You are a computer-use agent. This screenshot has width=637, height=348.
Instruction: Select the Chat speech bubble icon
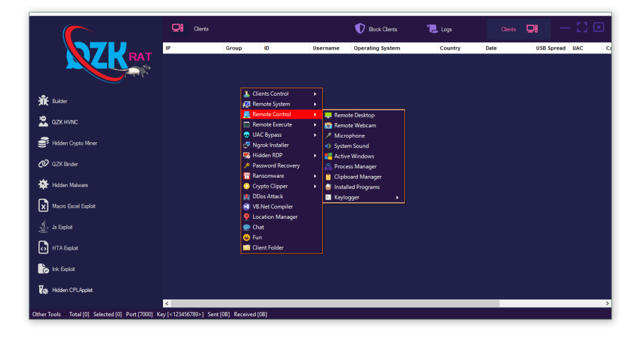246,227
